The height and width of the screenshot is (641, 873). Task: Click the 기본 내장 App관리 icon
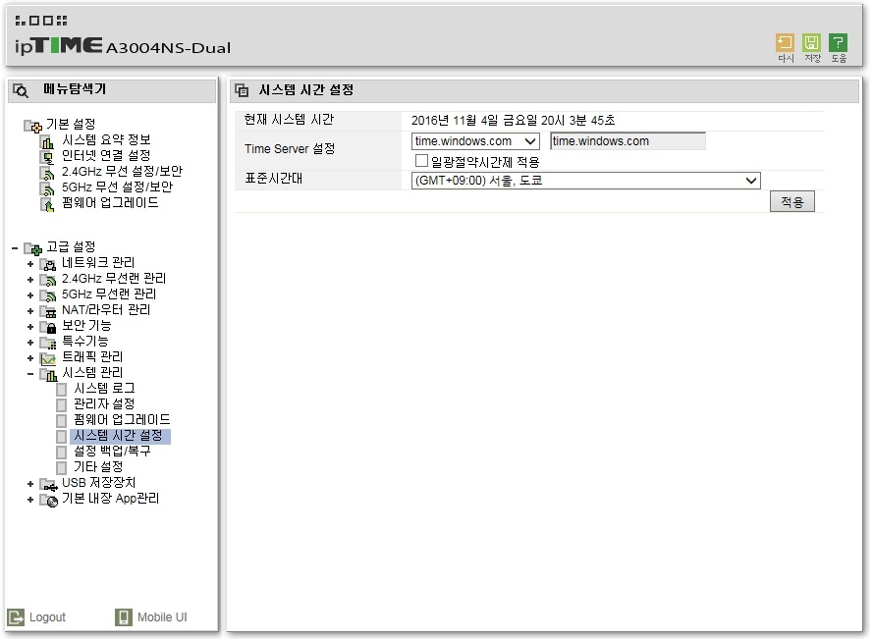point(48,501)
